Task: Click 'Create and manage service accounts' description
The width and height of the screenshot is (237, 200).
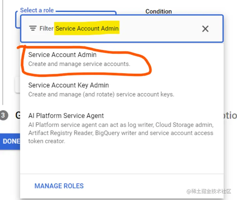Action: 79,64
